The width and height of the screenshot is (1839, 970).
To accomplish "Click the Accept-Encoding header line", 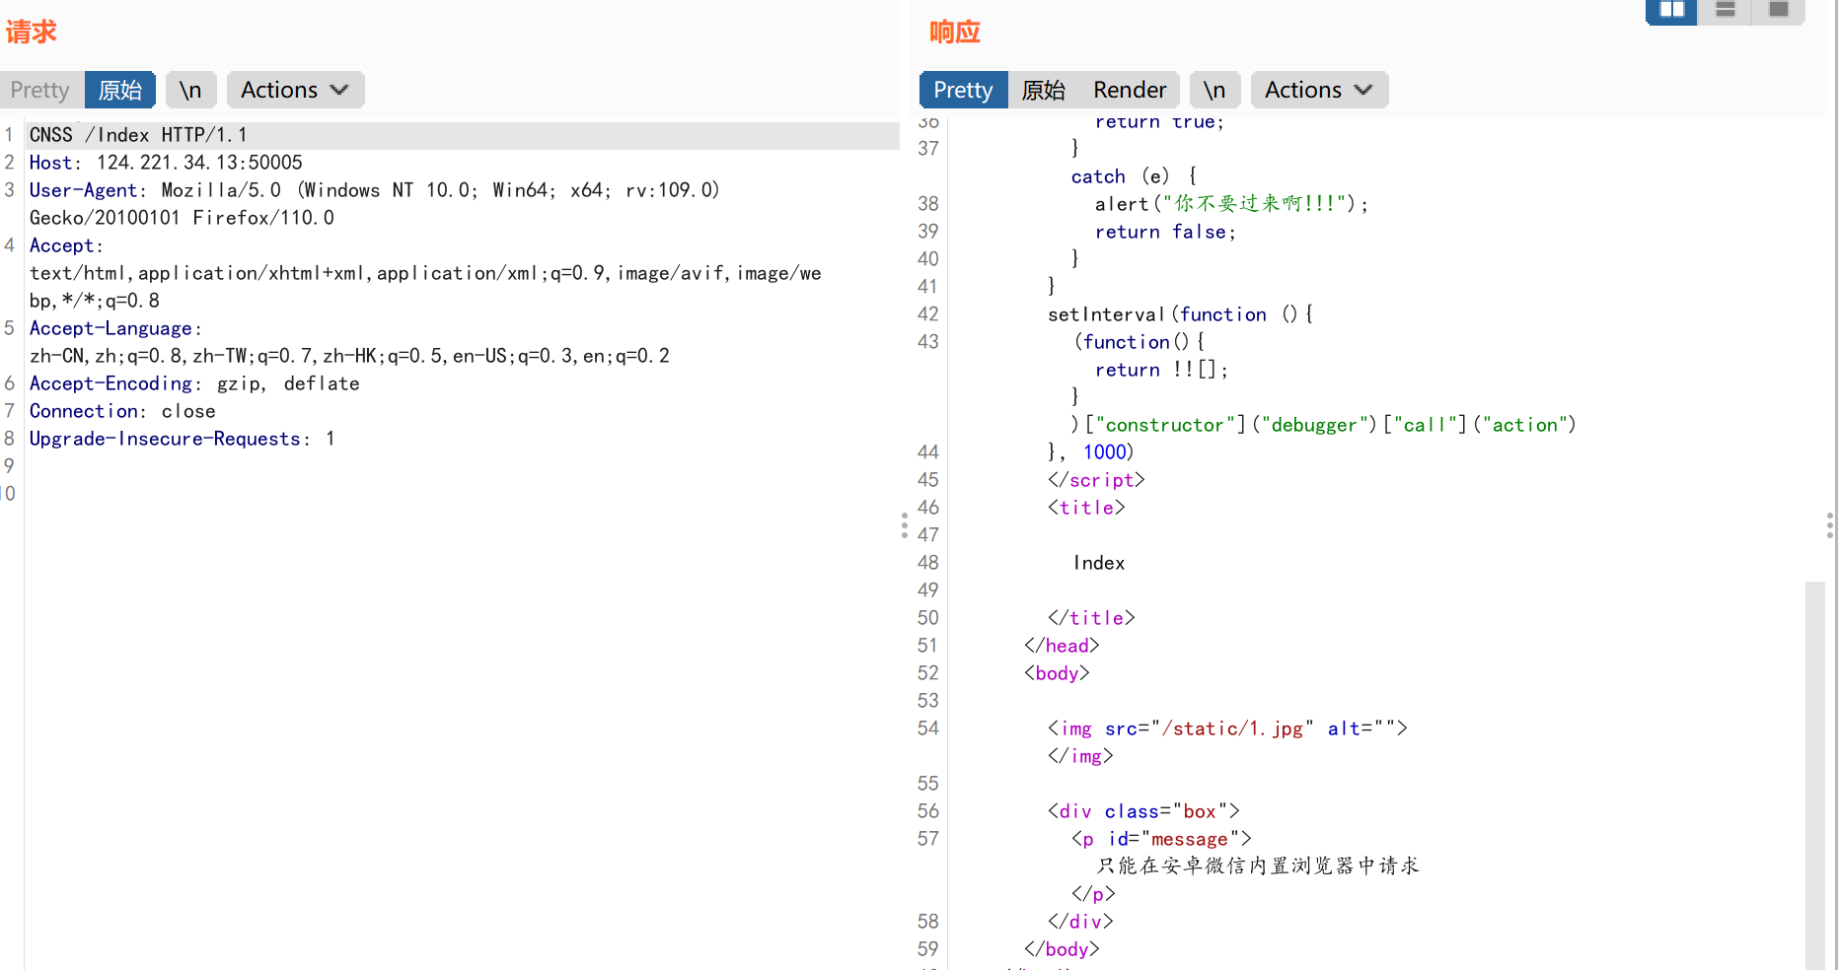I will pyautogui.click(x=194, y=383).
